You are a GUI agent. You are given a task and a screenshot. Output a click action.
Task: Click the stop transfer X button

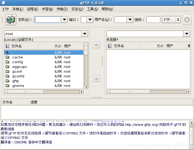point(187,20)
